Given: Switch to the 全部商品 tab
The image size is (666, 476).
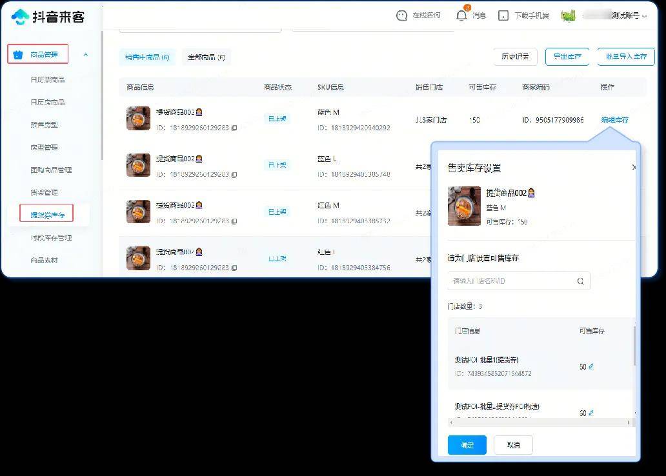Looking at the screenshot, I should tap(206, 57).
